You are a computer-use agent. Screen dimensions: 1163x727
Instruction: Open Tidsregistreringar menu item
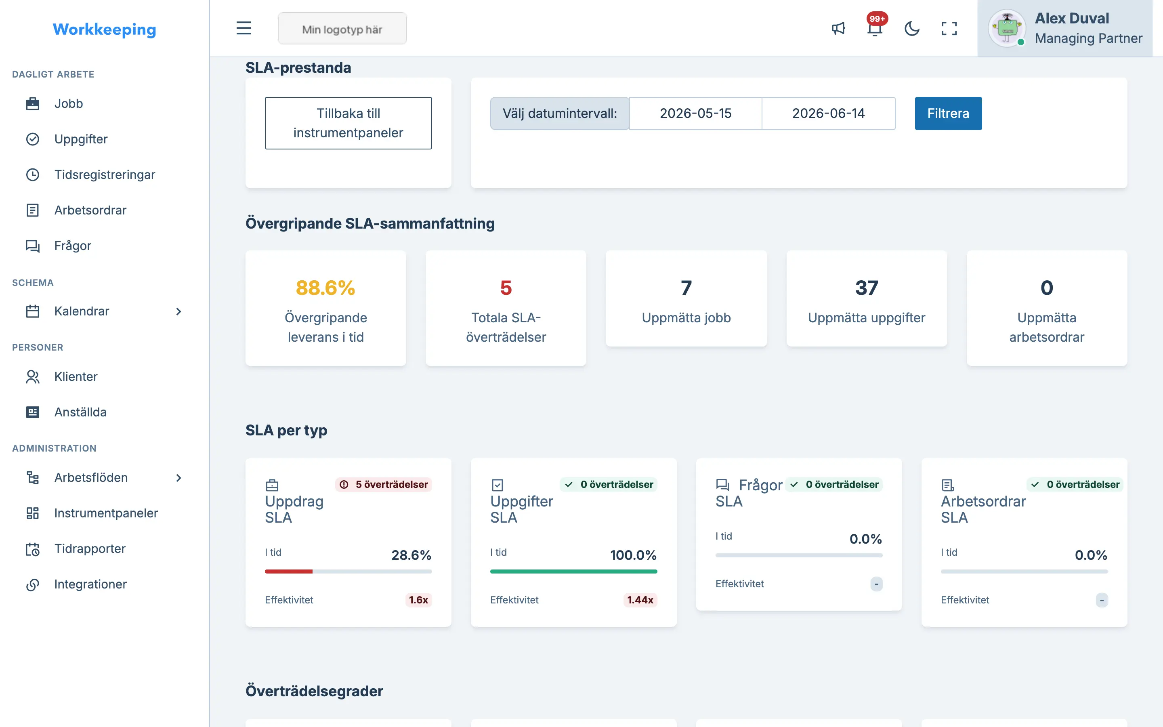point(104,174)
